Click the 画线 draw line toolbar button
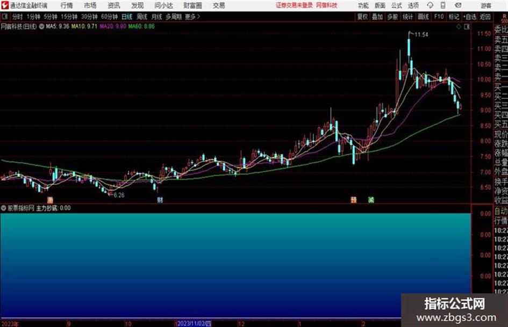Image resolution: width=508 pixels, height=327 pixels. [423, 17]
